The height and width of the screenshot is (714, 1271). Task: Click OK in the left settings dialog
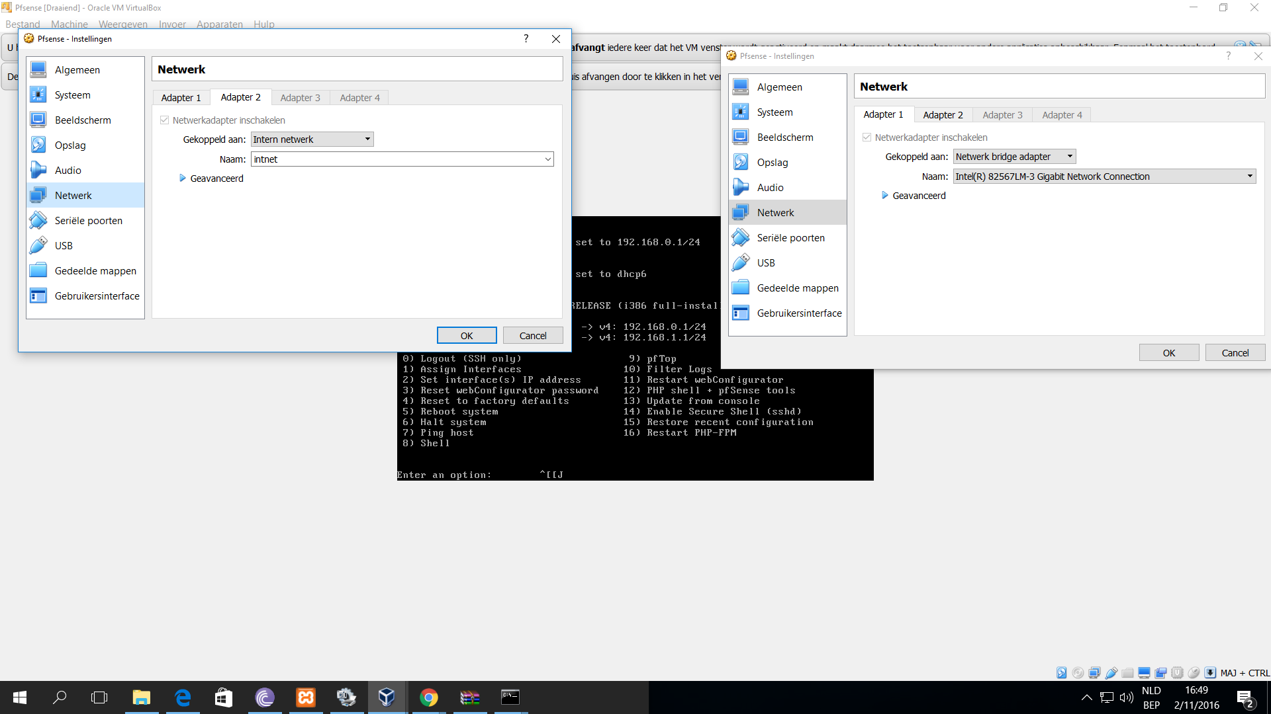[x=467, y=336]
